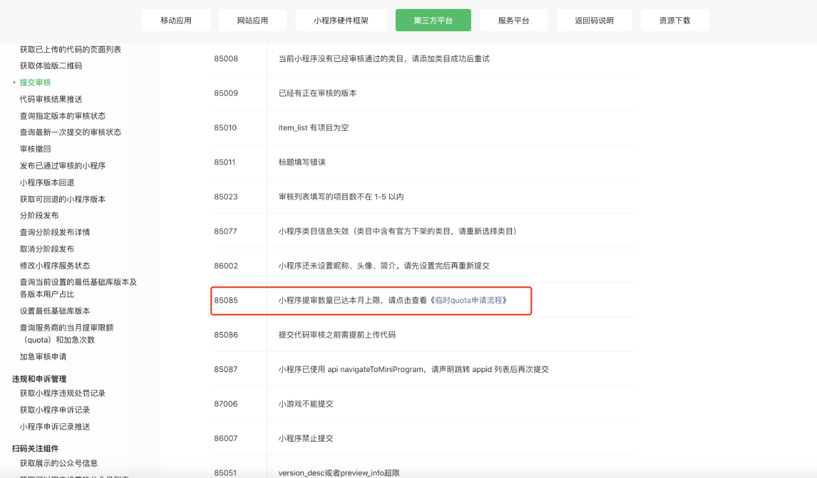Viewport: 817px width, 478px height.
Task: Open 获取小程序申诉记录 in sidebar
Action: point(55,410)
